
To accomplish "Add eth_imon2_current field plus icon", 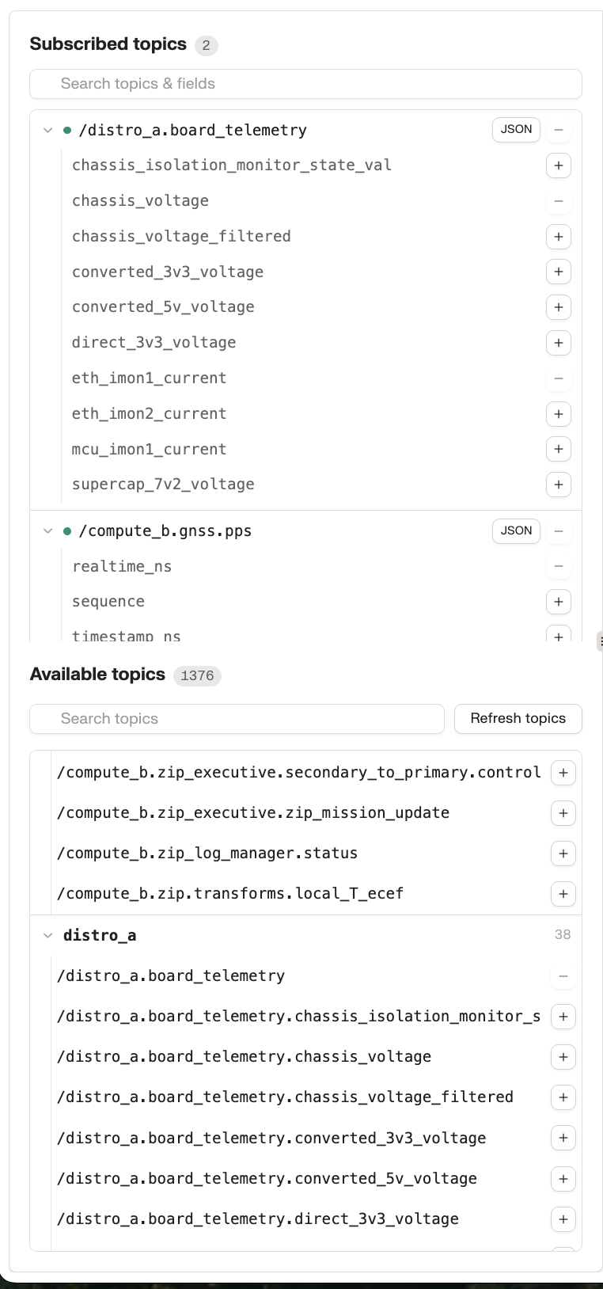I will click(559, 414).
